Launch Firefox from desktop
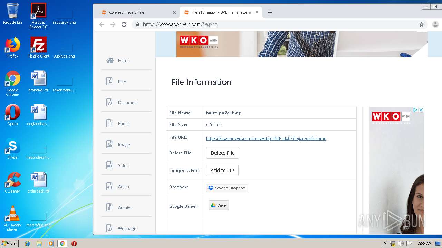Image resolution: width=442 pixels, height=248 pixels. (12, 48)
